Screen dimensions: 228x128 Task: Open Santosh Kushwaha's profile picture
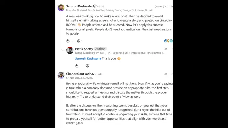pyautogui.click(x=61, y=8)
